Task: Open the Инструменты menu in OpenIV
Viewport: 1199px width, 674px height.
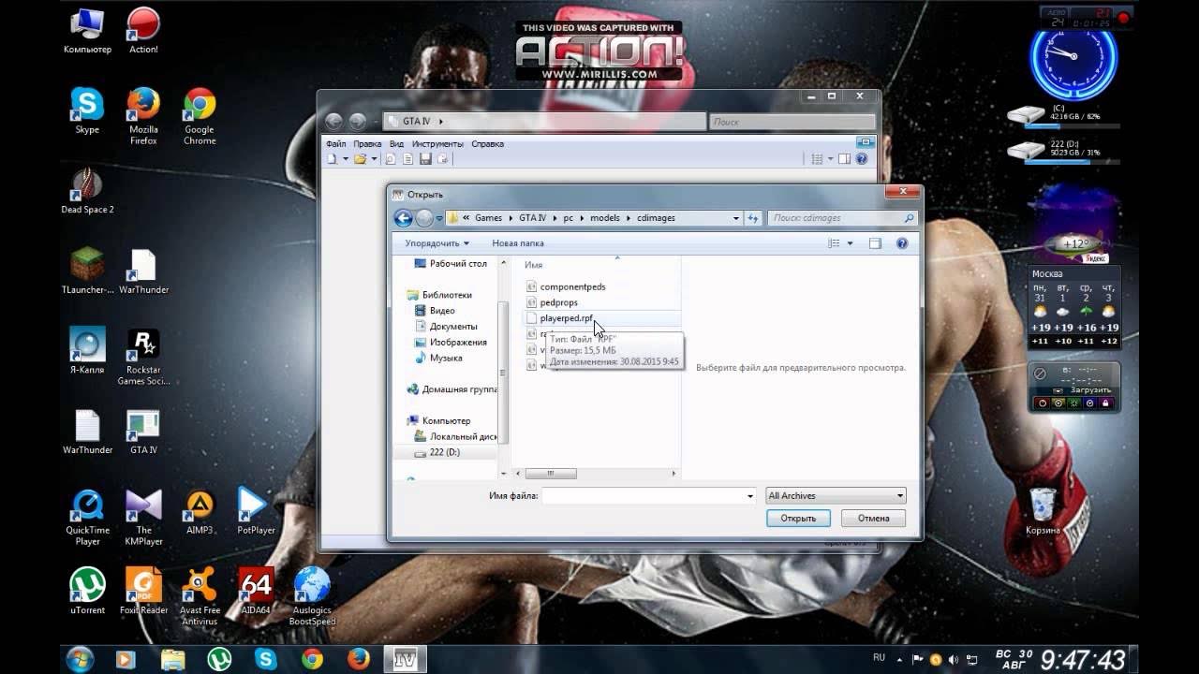Action: (437, 144)
